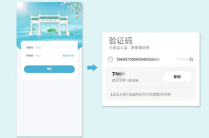Click the 验证码 code input field

(x=43, y=56)
